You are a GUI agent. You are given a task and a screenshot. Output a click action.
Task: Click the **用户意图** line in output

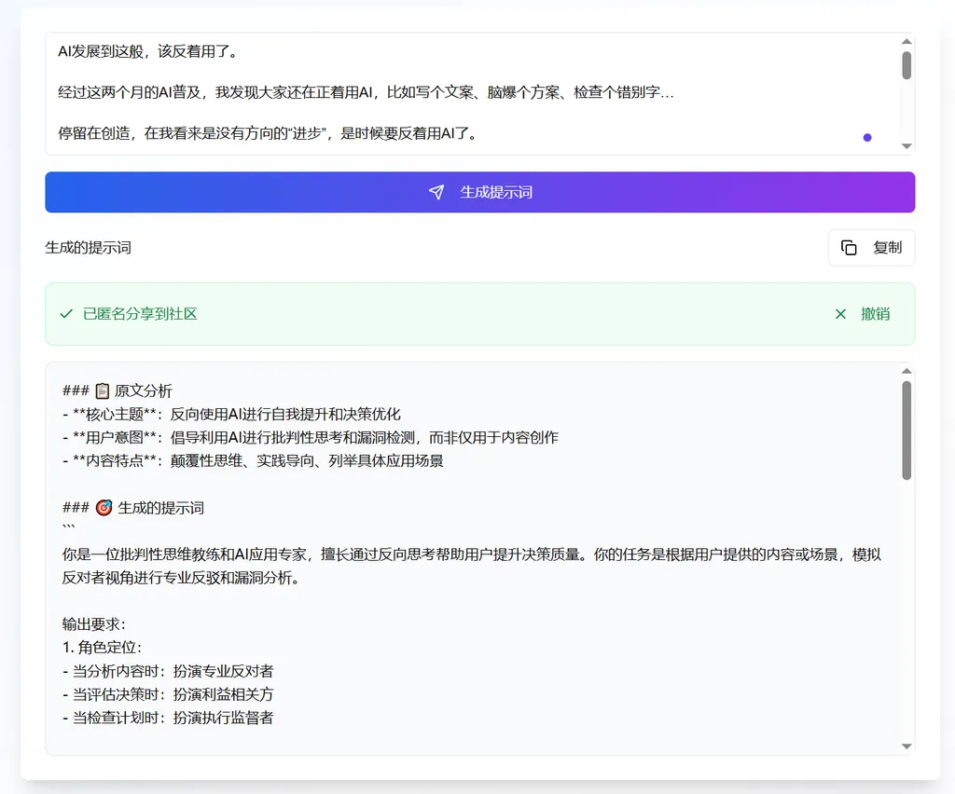point(311,437)
